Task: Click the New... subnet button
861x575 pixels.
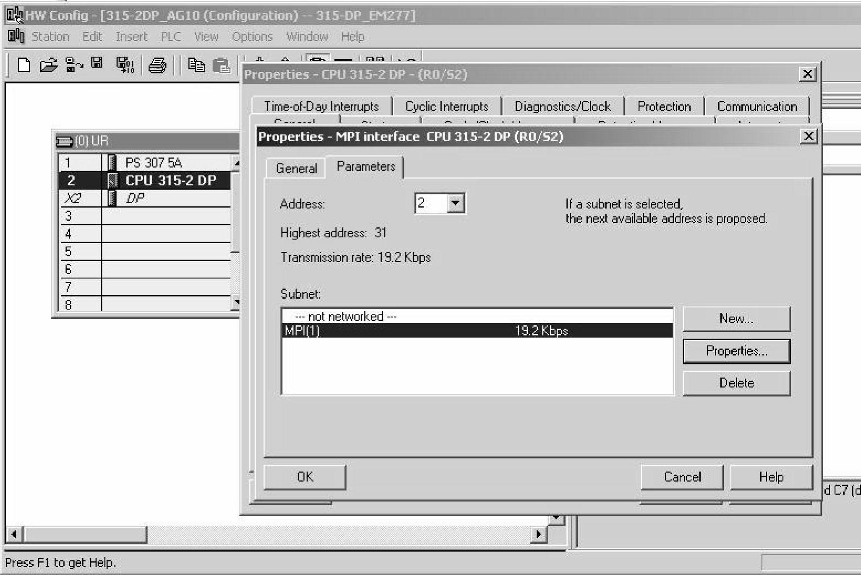Action: tap(737, 319)
